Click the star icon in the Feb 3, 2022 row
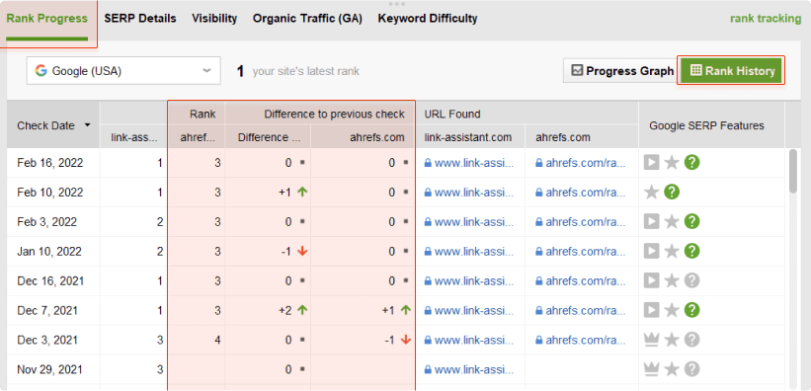The image size is (811, 391). (672, 222)
